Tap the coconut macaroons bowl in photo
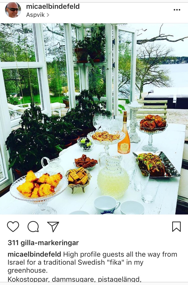This screenshot has width=188, height=285. (x=39, y=187)
